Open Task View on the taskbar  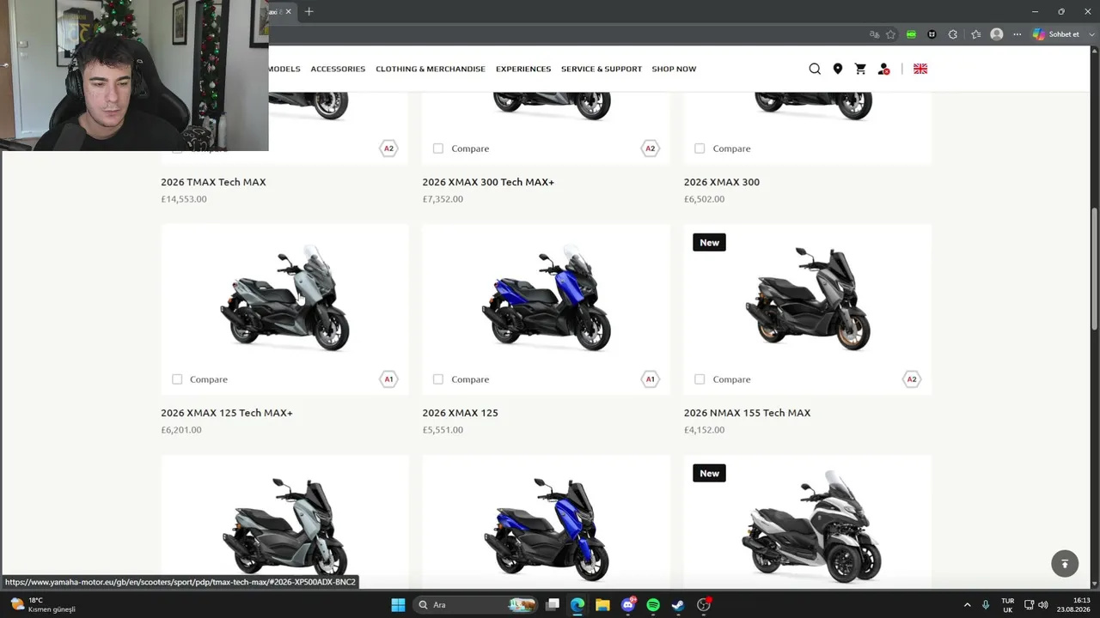tap(553, 605)
